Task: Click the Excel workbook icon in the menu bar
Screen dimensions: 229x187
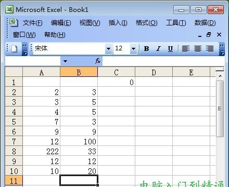Action: pos(14,23)
